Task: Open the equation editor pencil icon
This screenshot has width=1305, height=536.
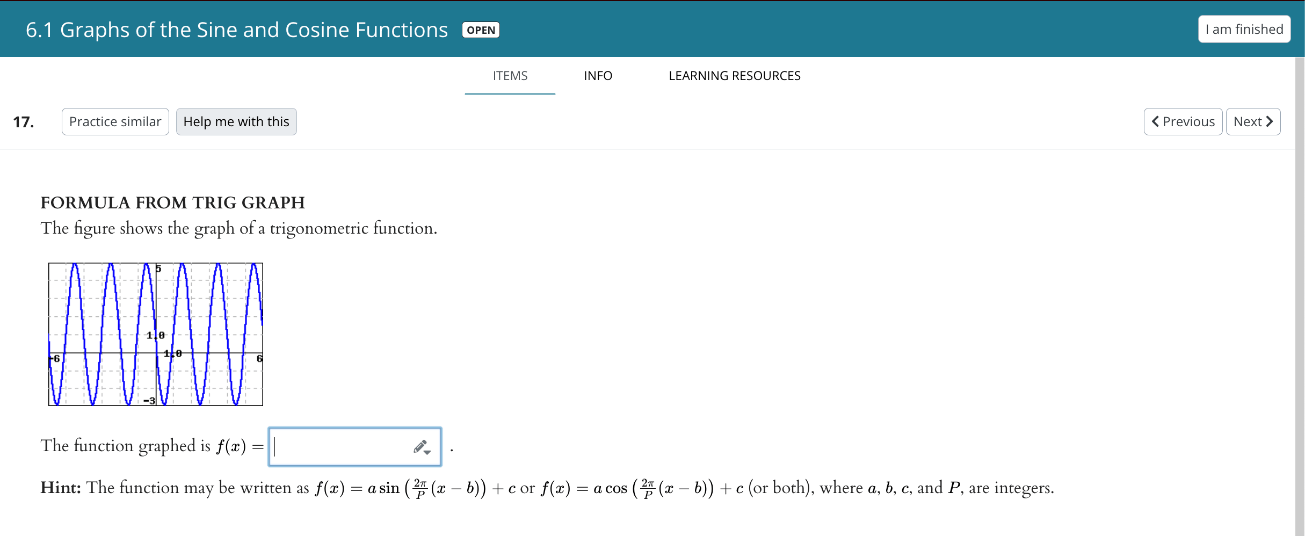Action: coord(420,446)
